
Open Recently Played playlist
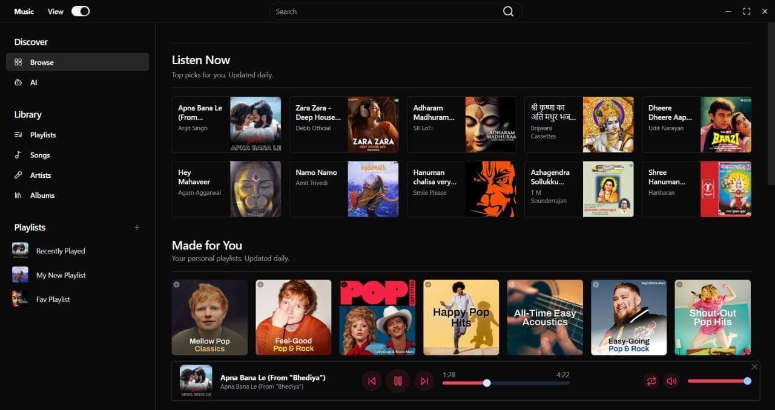61,251
